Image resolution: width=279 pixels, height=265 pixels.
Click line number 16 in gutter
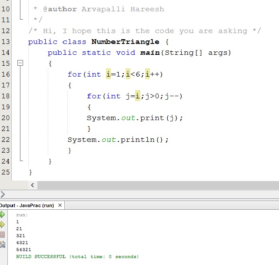[6, 74]
